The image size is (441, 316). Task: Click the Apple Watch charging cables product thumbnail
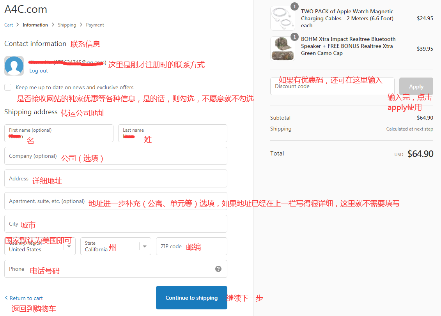(x=283, y=18)
